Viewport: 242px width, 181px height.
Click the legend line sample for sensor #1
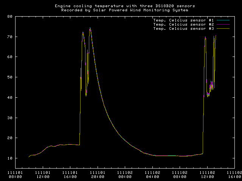click(222, 20)
